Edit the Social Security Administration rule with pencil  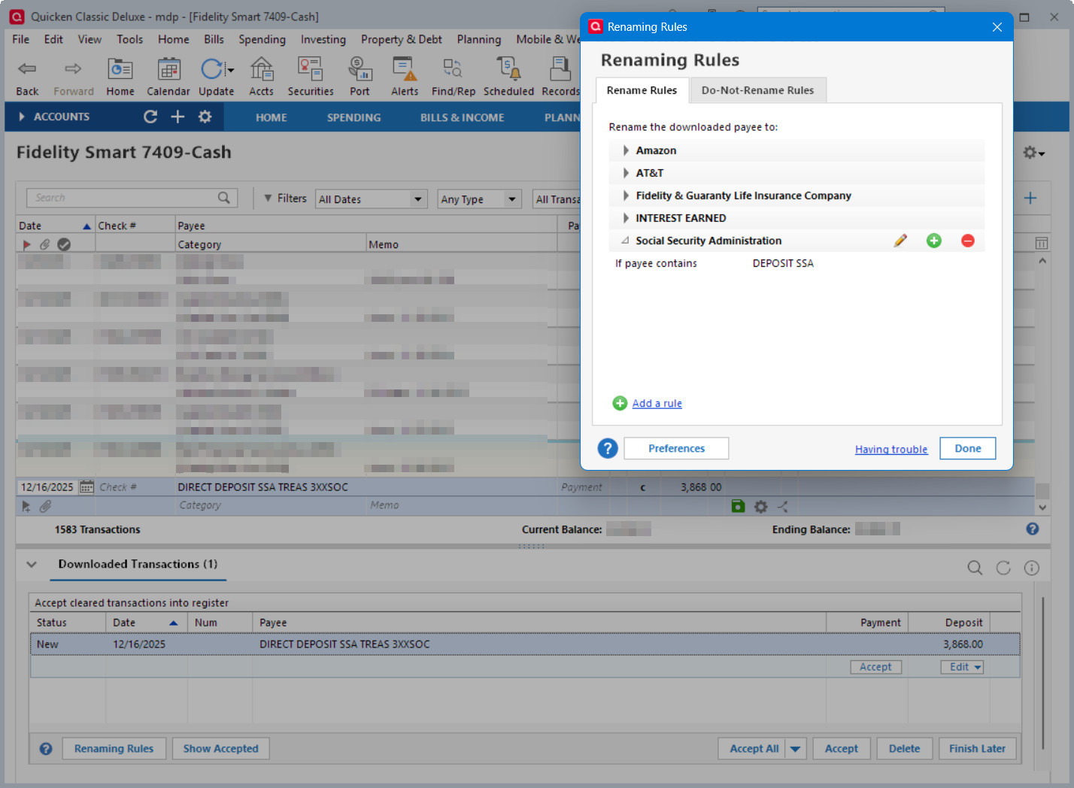[x=900, y=241]
